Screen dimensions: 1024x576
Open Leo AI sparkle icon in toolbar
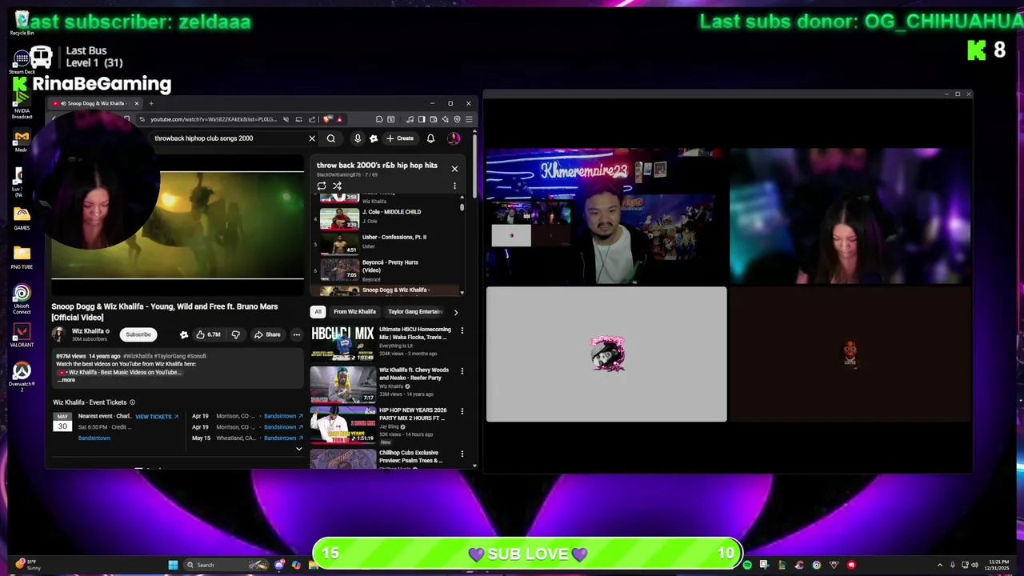(446, 119)
